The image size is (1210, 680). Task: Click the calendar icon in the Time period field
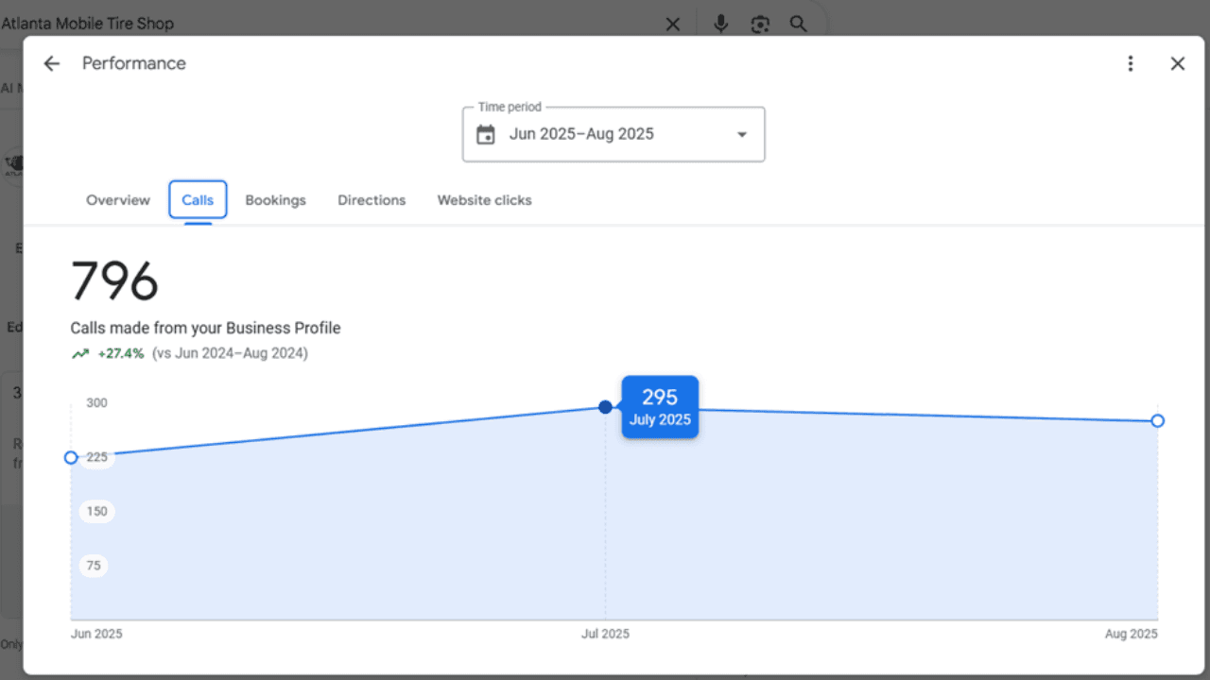coord(486,134)
